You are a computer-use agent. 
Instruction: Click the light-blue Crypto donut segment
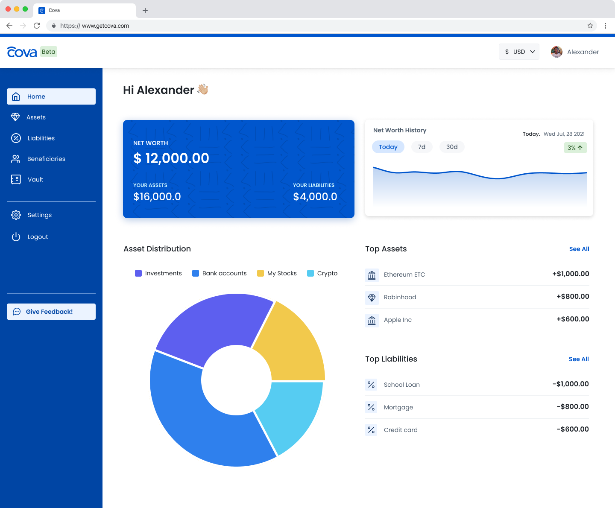coord(290,412)
